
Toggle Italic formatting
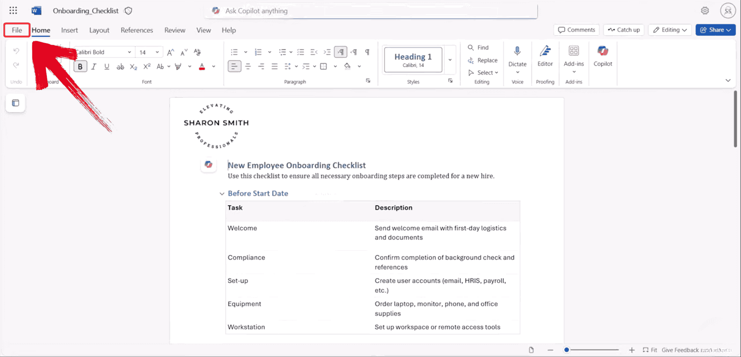tap(94, 67)
